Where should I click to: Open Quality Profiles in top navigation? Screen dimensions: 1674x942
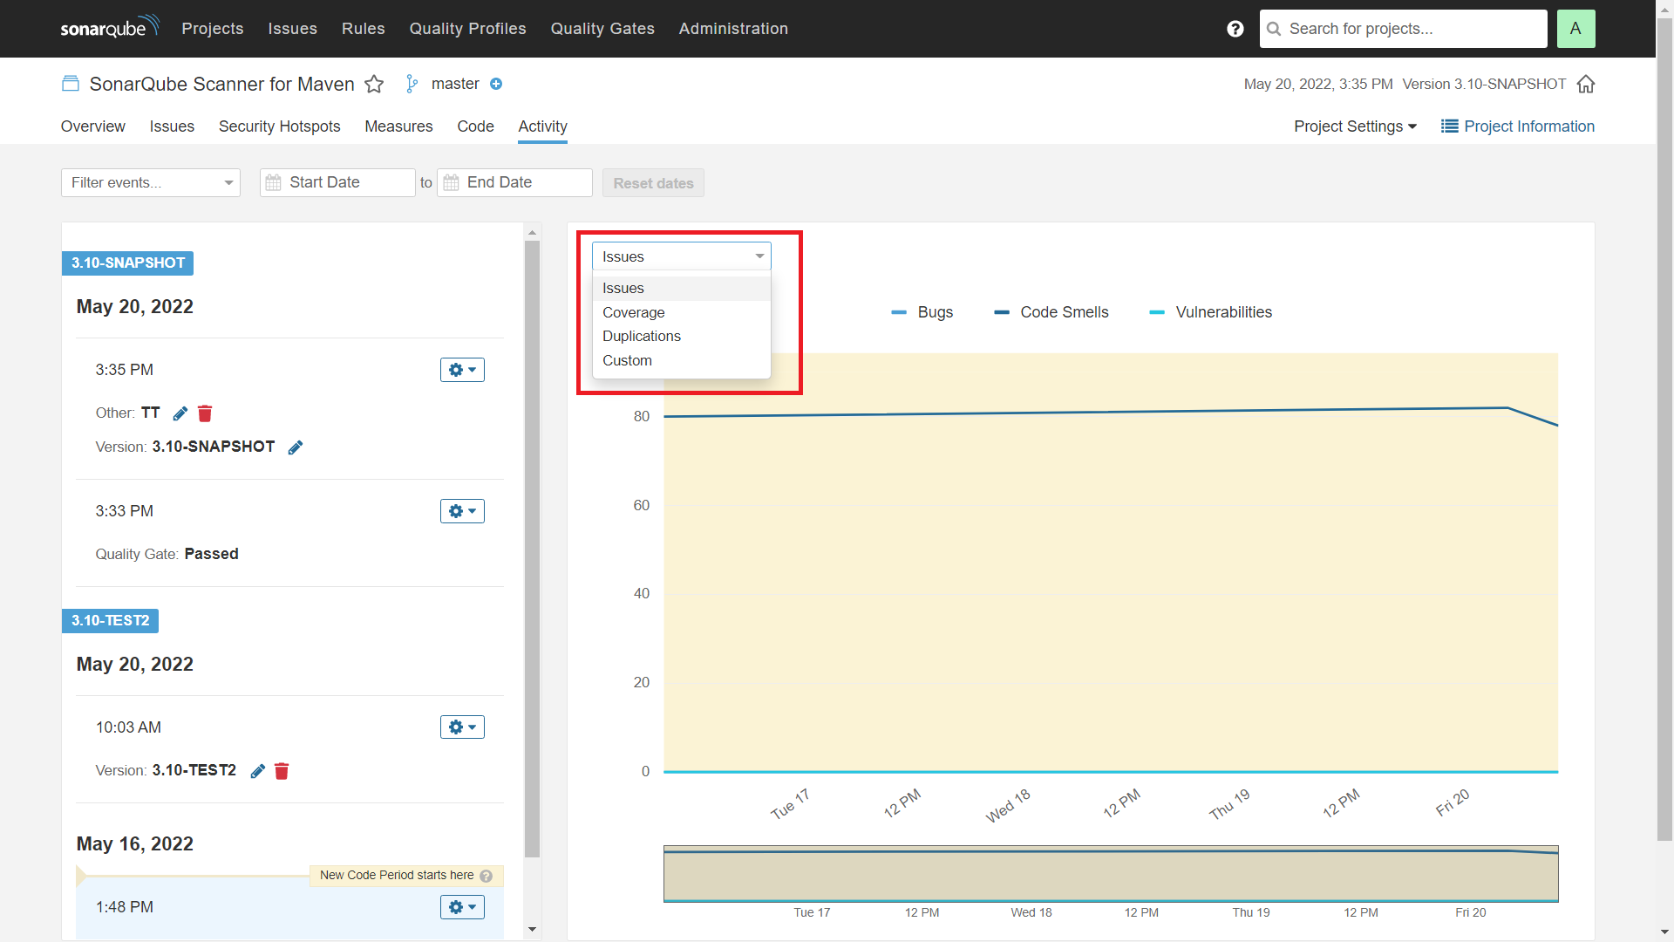pos(467,29)
